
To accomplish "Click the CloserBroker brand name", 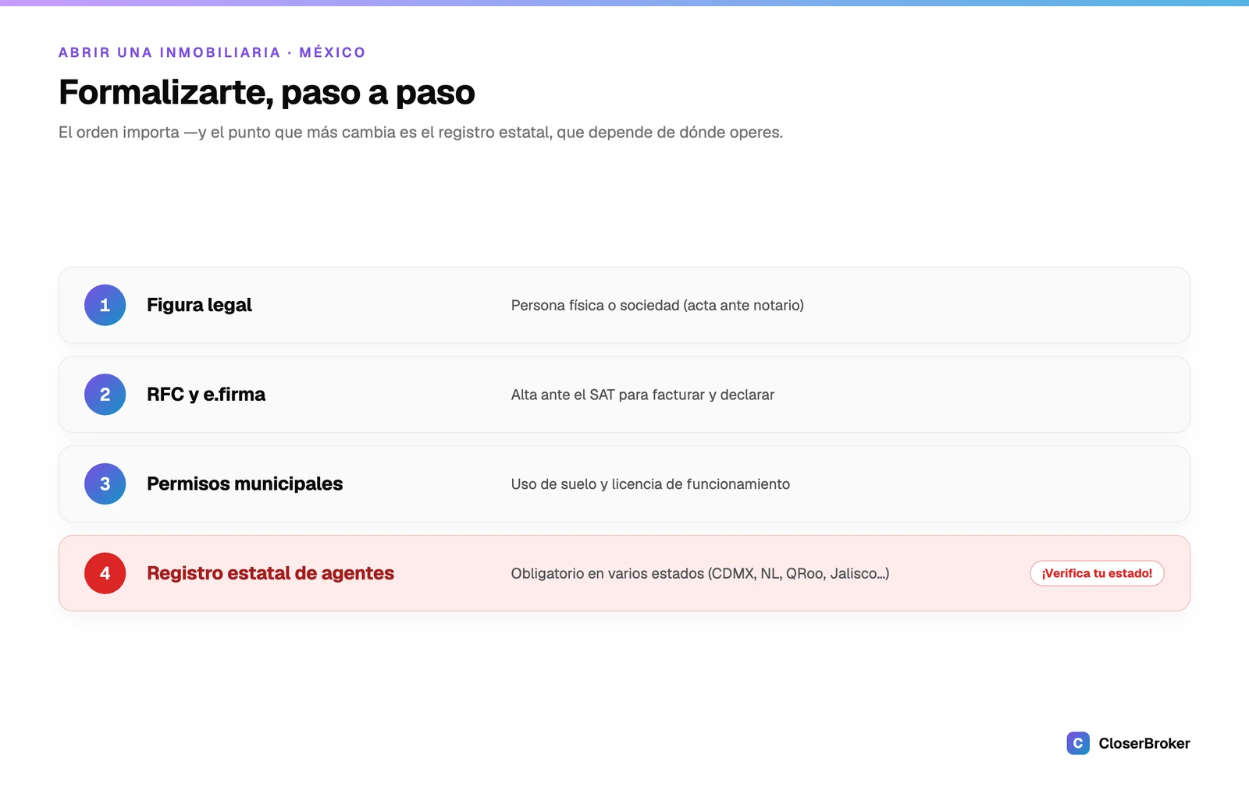I will (1144, 743).
